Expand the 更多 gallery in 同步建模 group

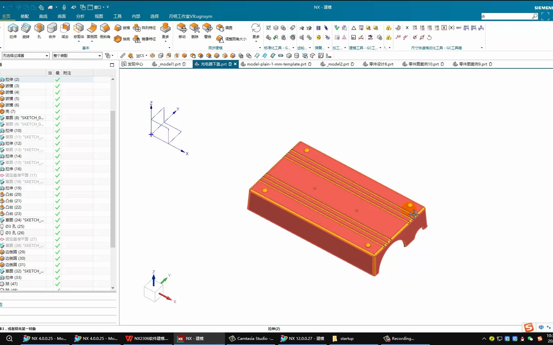tap(256, 32)
